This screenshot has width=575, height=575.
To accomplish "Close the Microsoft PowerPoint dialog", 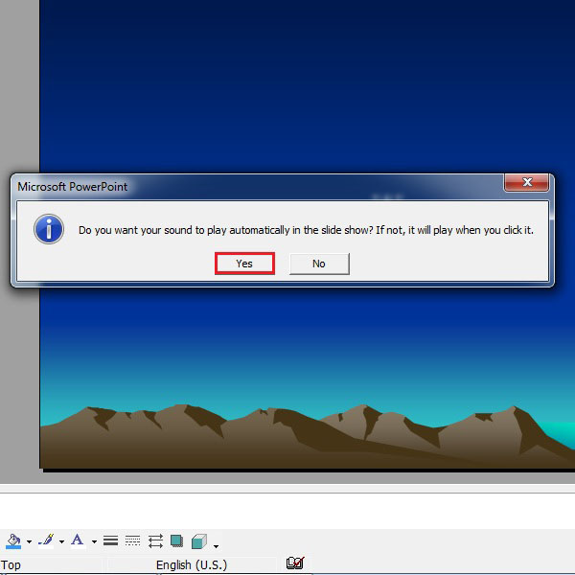I will pos(526,182).
